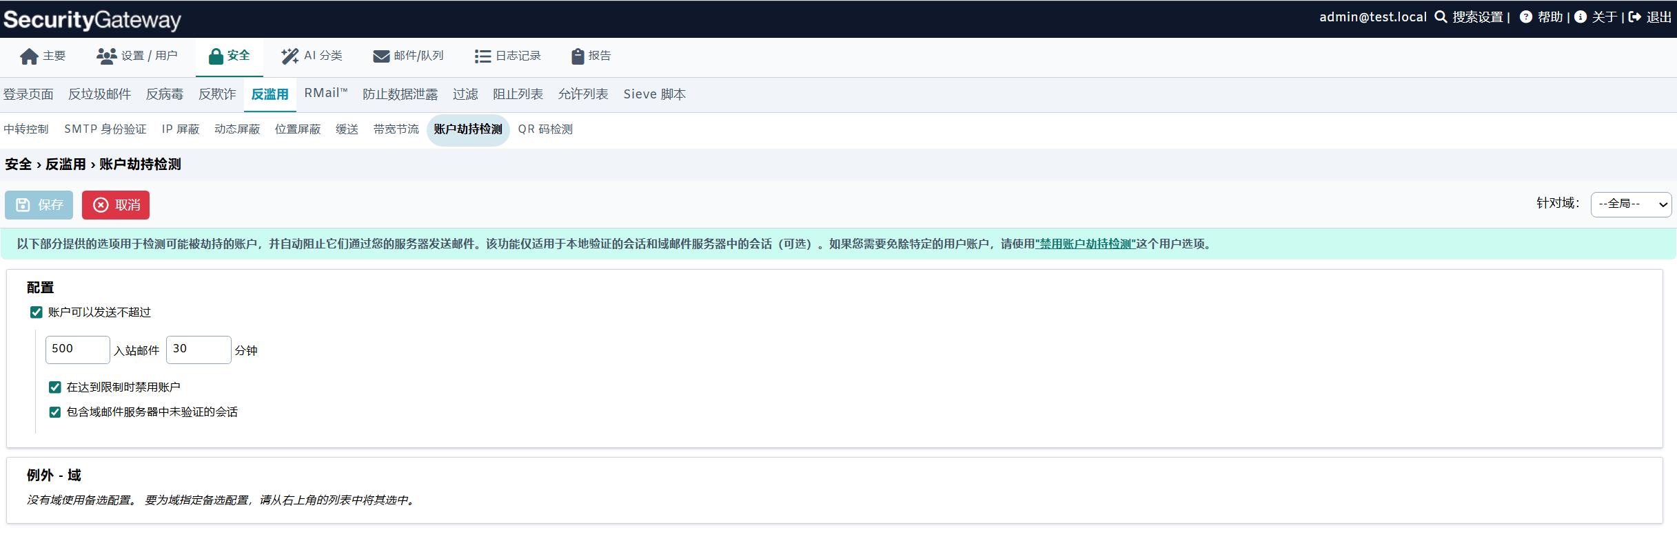The height and width of the screenshot is (545, 1677).
Task: Switch to the IP 屏蔽 sub-tab
Action: click(181, 129)
